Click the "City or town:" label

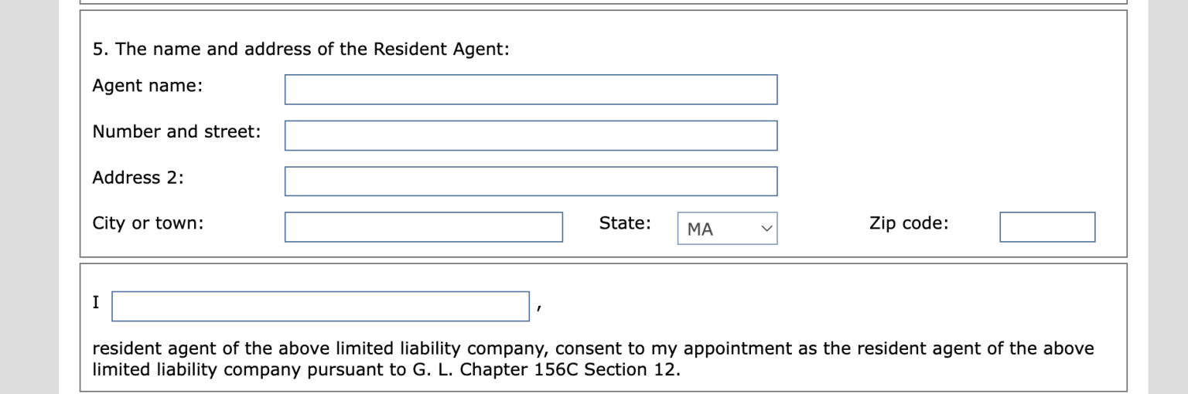pos(148,223)
